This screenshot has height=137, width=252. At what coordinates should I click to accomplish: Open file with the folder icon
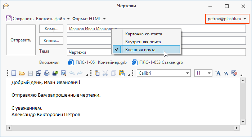pos(22,73)
